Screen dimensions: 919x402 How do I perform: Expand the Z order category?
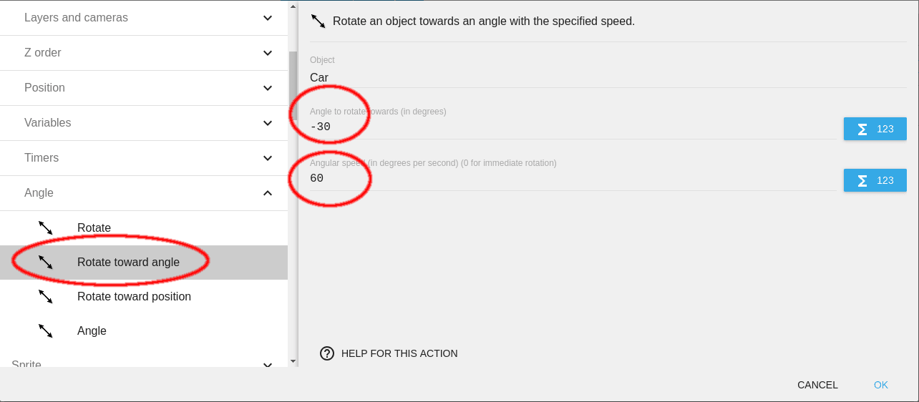pyautogui.click(x=267, y=53)
